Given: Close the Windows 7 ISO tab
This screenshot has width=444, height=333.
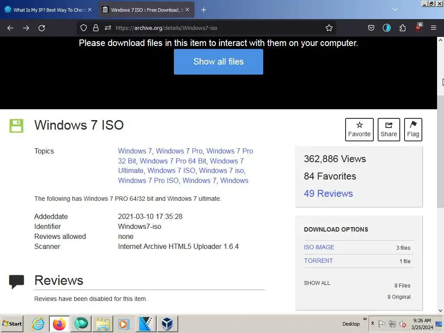Looking at the screenshot, I should click(187, 10).
